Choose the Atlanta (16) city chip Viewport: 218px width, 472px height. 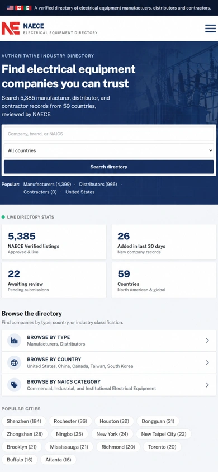pyautogui.click(x=58, y=460)
